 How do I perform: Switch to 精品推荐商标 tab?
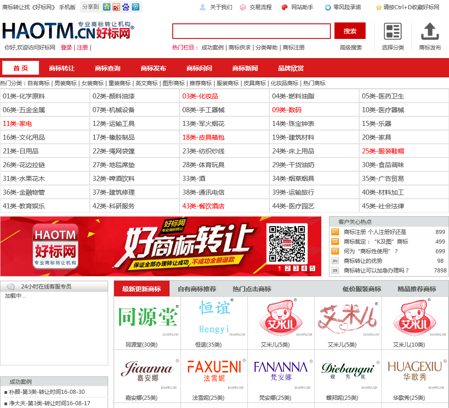[417, 289]
